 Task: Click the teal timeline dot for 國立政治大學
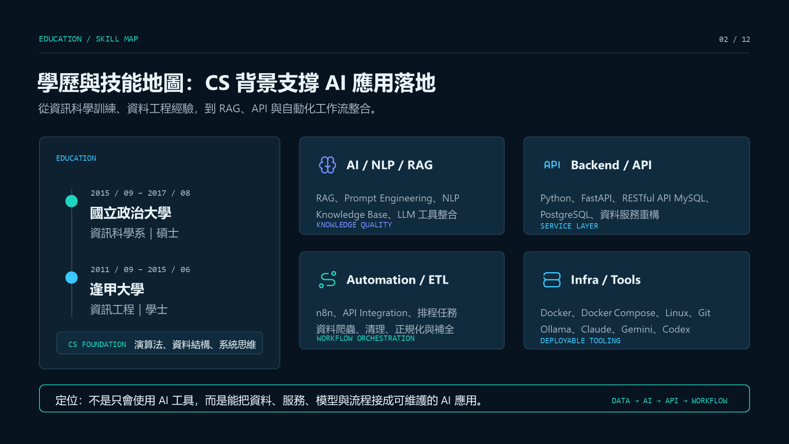point(72,201)
